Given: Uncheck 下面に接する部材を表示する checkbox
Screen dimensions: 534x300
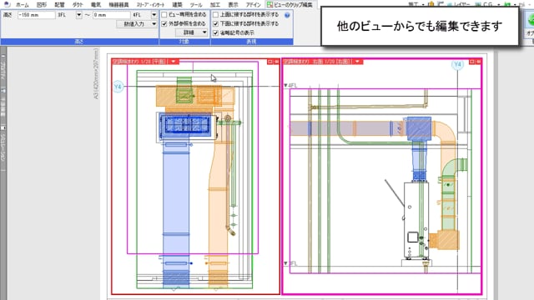Looking at the screenshot, I should (x=215, y=23).
